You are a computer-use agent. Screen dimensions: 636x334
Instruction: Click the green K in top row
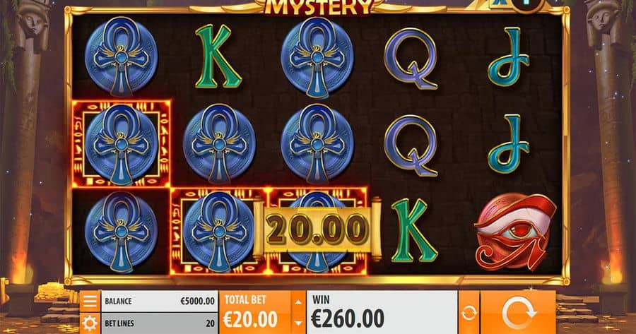tap(218, 56)
